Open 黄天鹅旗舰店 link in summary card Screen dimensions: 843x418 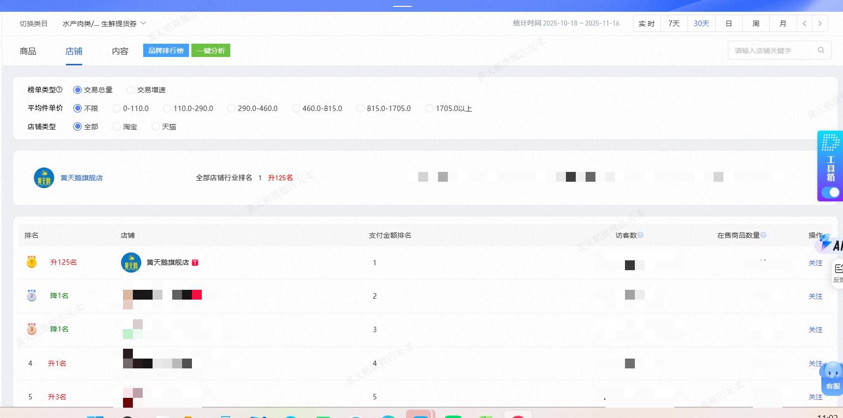(82, 178)
